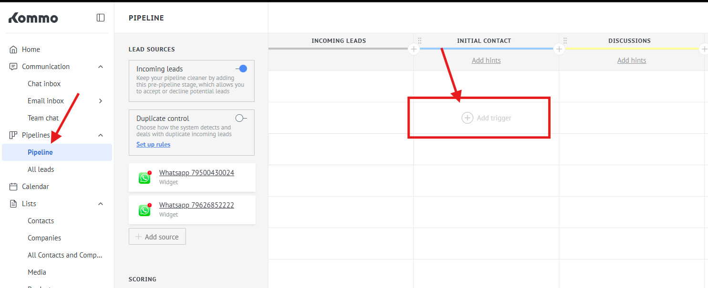Go to Chat inbox

(x=44, y=84)
